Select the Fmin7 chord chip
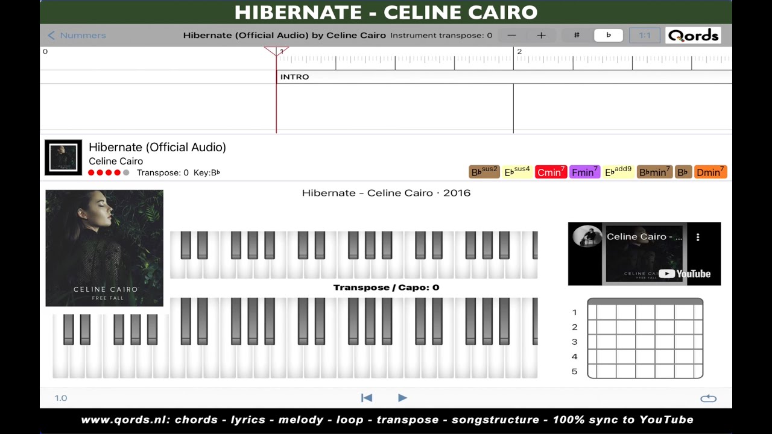772x434 pixels. click(x=584, y=172)
